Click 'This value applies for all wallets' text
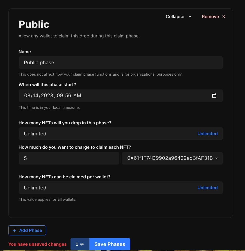 47,199
